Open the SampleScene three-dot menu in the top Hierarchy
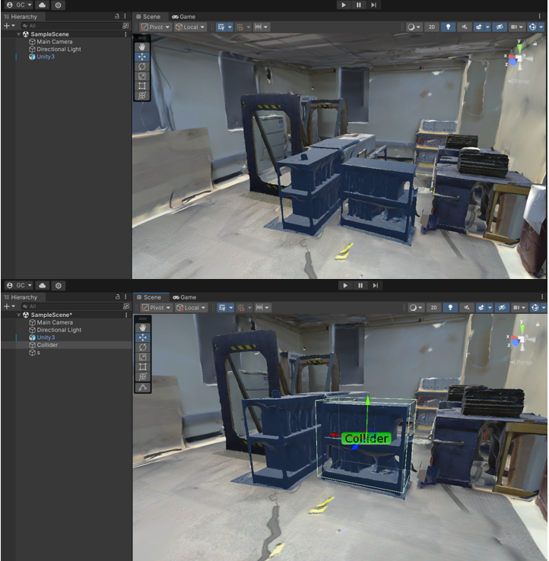 tap(125, 34)
